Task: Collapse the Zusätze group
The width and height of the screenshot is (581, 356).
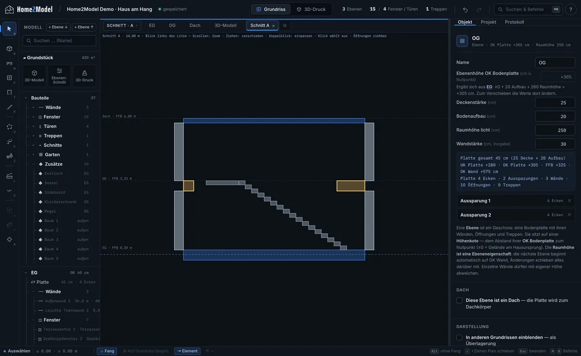Action: pos(33,164)
